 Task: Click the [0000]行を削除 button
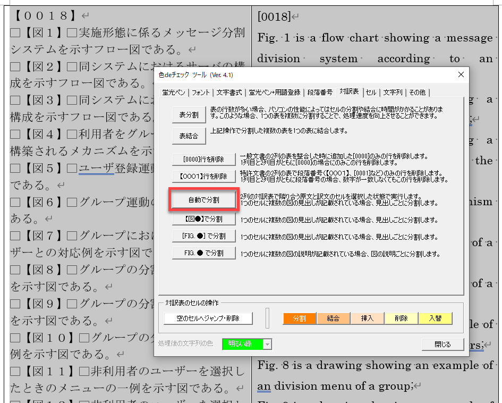[x=203, y=159]
